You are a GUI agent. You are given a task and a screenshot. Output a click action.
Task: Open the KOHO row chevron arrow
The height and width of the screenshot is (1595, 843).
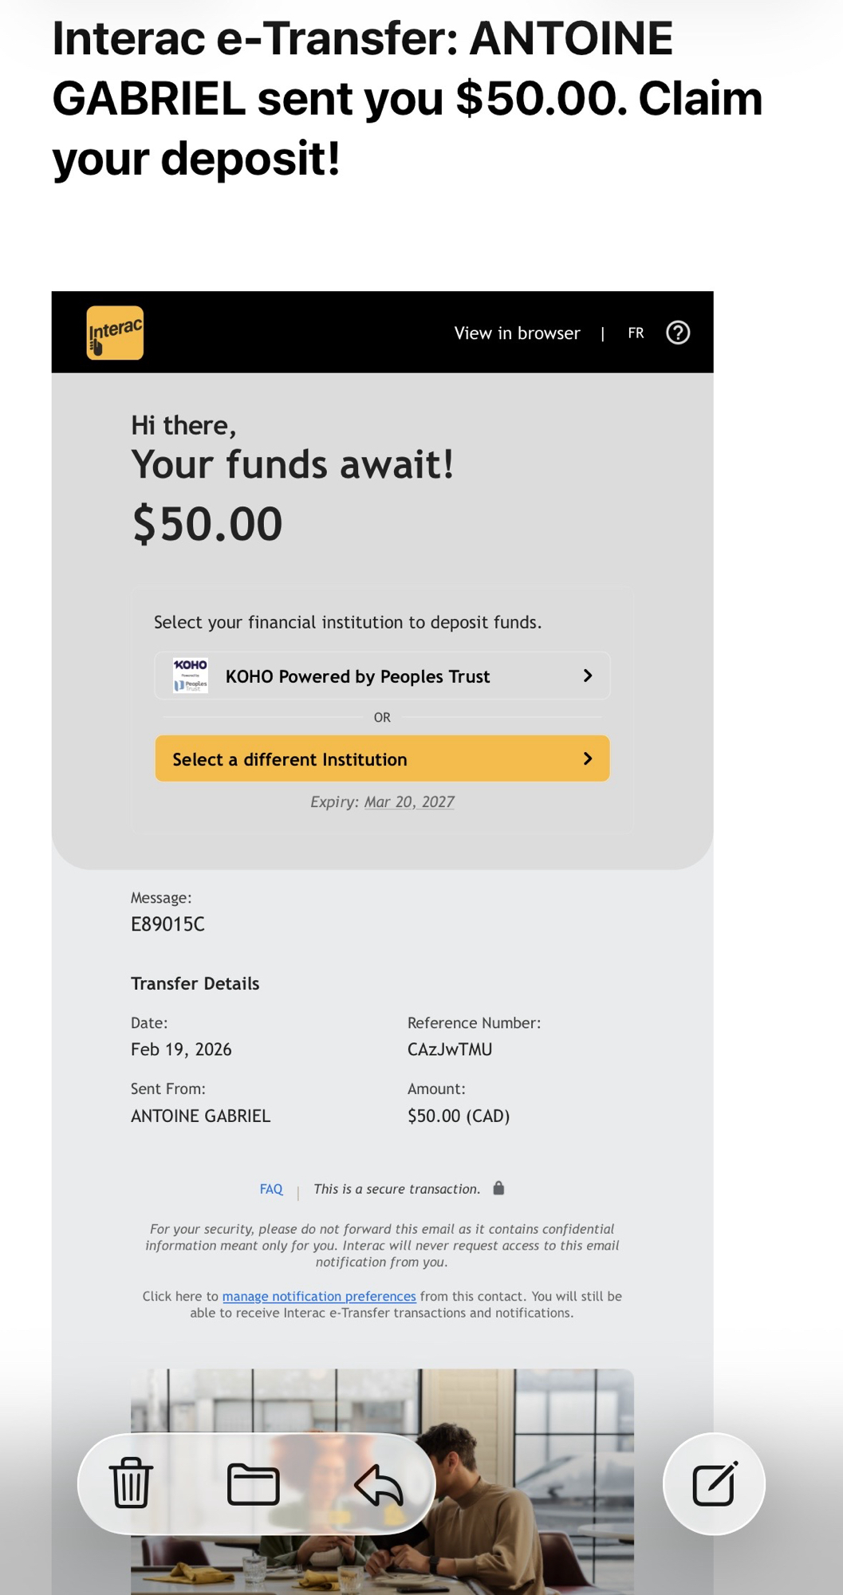(x=588, y=675)
